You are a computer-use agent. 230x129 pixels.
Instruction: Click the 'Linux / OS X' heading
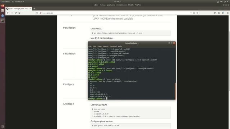click(x=96, y=29)
